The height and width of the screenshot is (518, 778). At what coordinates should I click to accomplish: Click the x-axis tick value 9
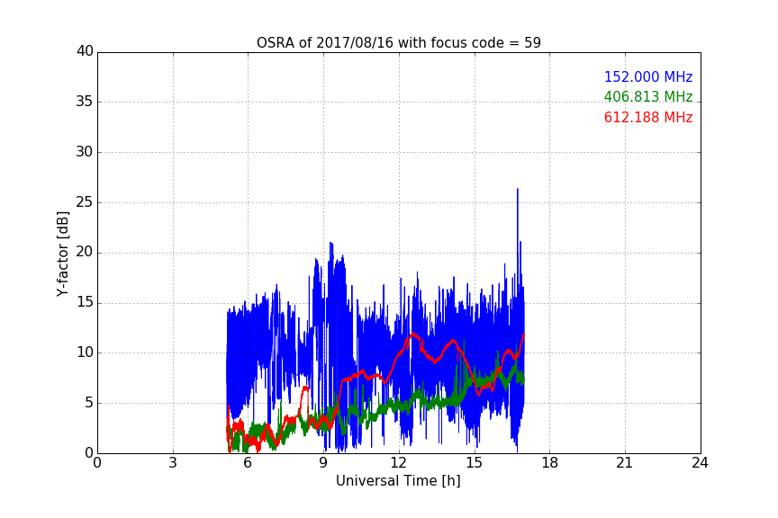[323, 463]
